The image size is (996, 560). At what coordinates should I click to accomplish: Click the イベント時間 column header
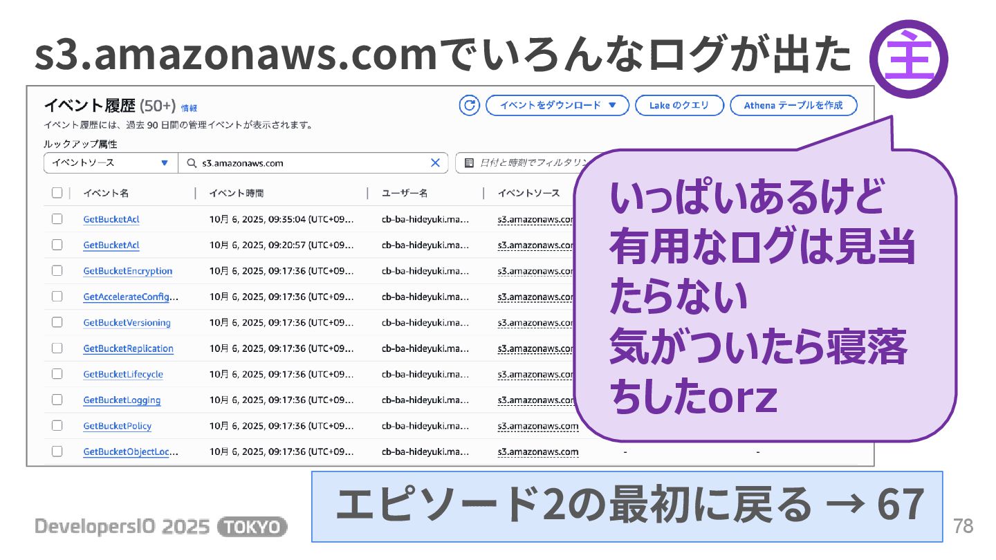[236, 193]
